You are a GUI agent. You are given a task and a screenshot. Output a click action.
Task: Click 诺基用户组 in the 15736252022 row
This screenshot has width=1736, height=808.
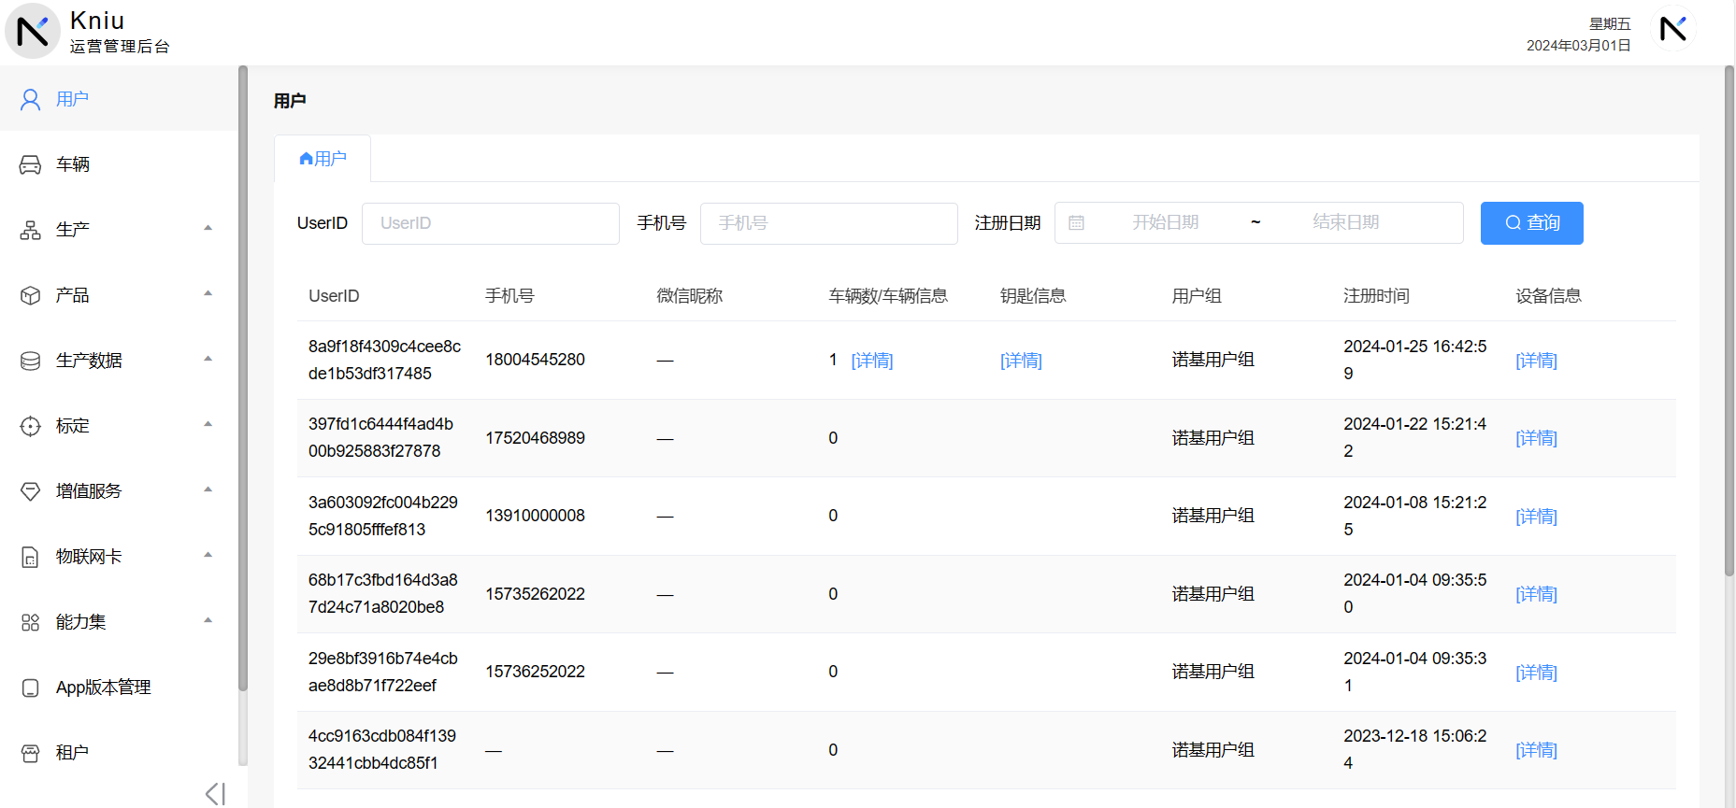[1212, 672]
